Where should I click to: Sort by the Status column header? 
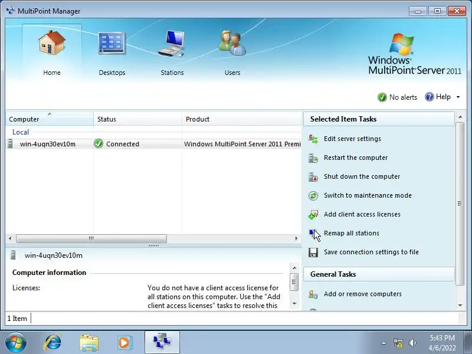[x=137, y=119]
